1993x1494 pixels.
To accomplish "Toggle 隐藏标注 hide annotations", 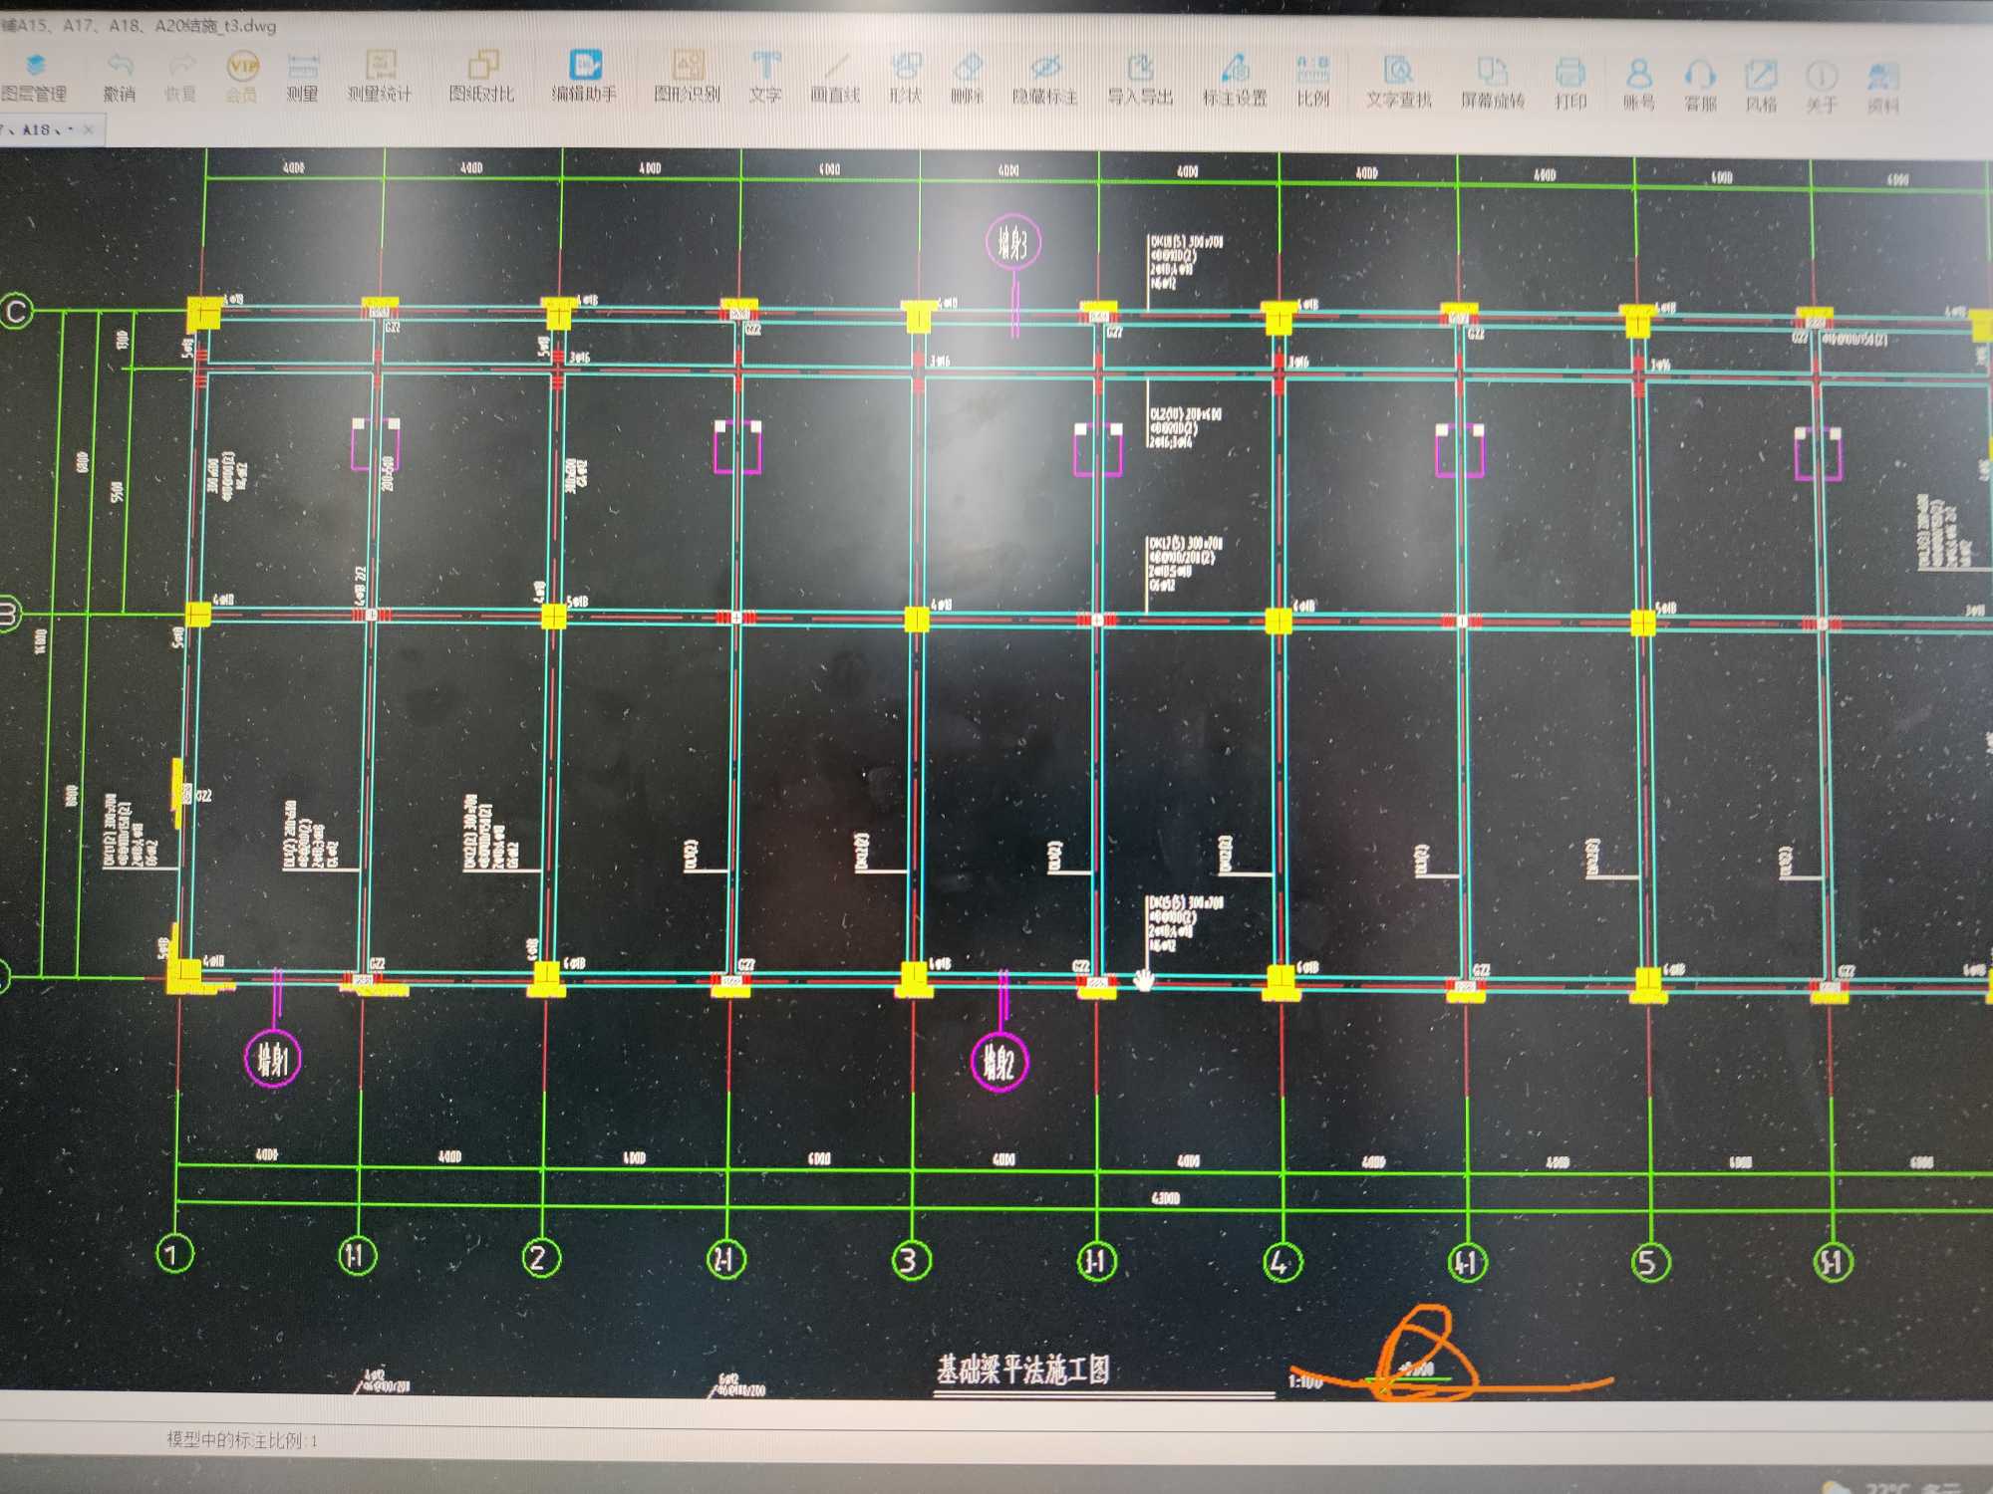I will pyautogui.click(x=1045, y=81).
